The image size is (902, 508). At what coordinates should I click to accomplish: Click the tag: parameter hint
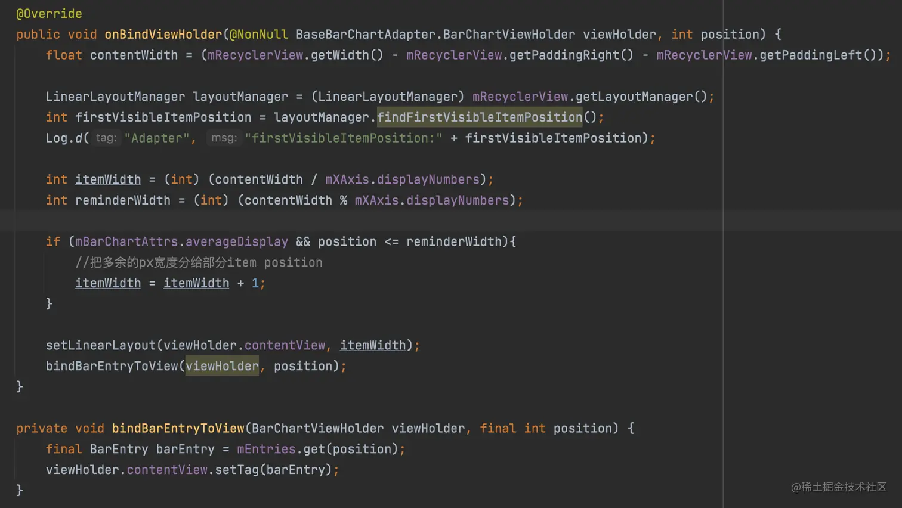(106, 138)
